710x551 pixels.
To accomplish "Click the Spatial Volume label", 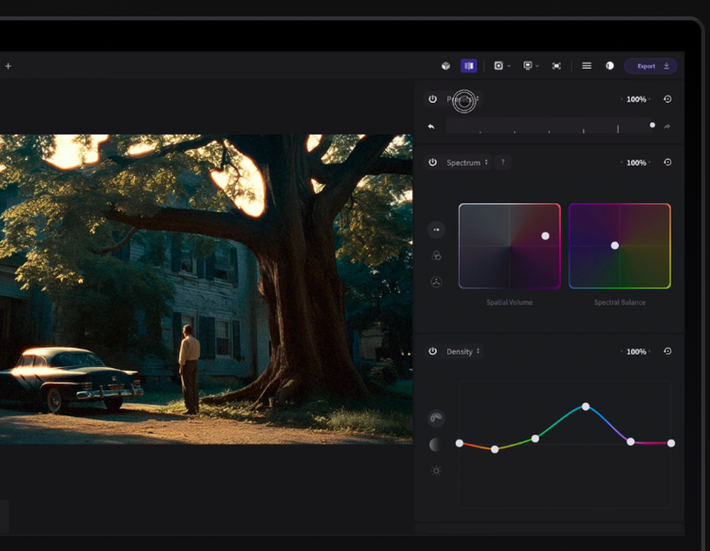I will 509,302.
